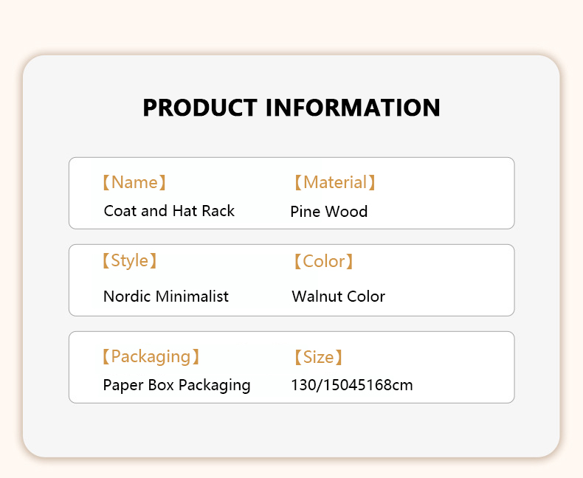Select the Nordic Minimalist text

coord(166,297)
